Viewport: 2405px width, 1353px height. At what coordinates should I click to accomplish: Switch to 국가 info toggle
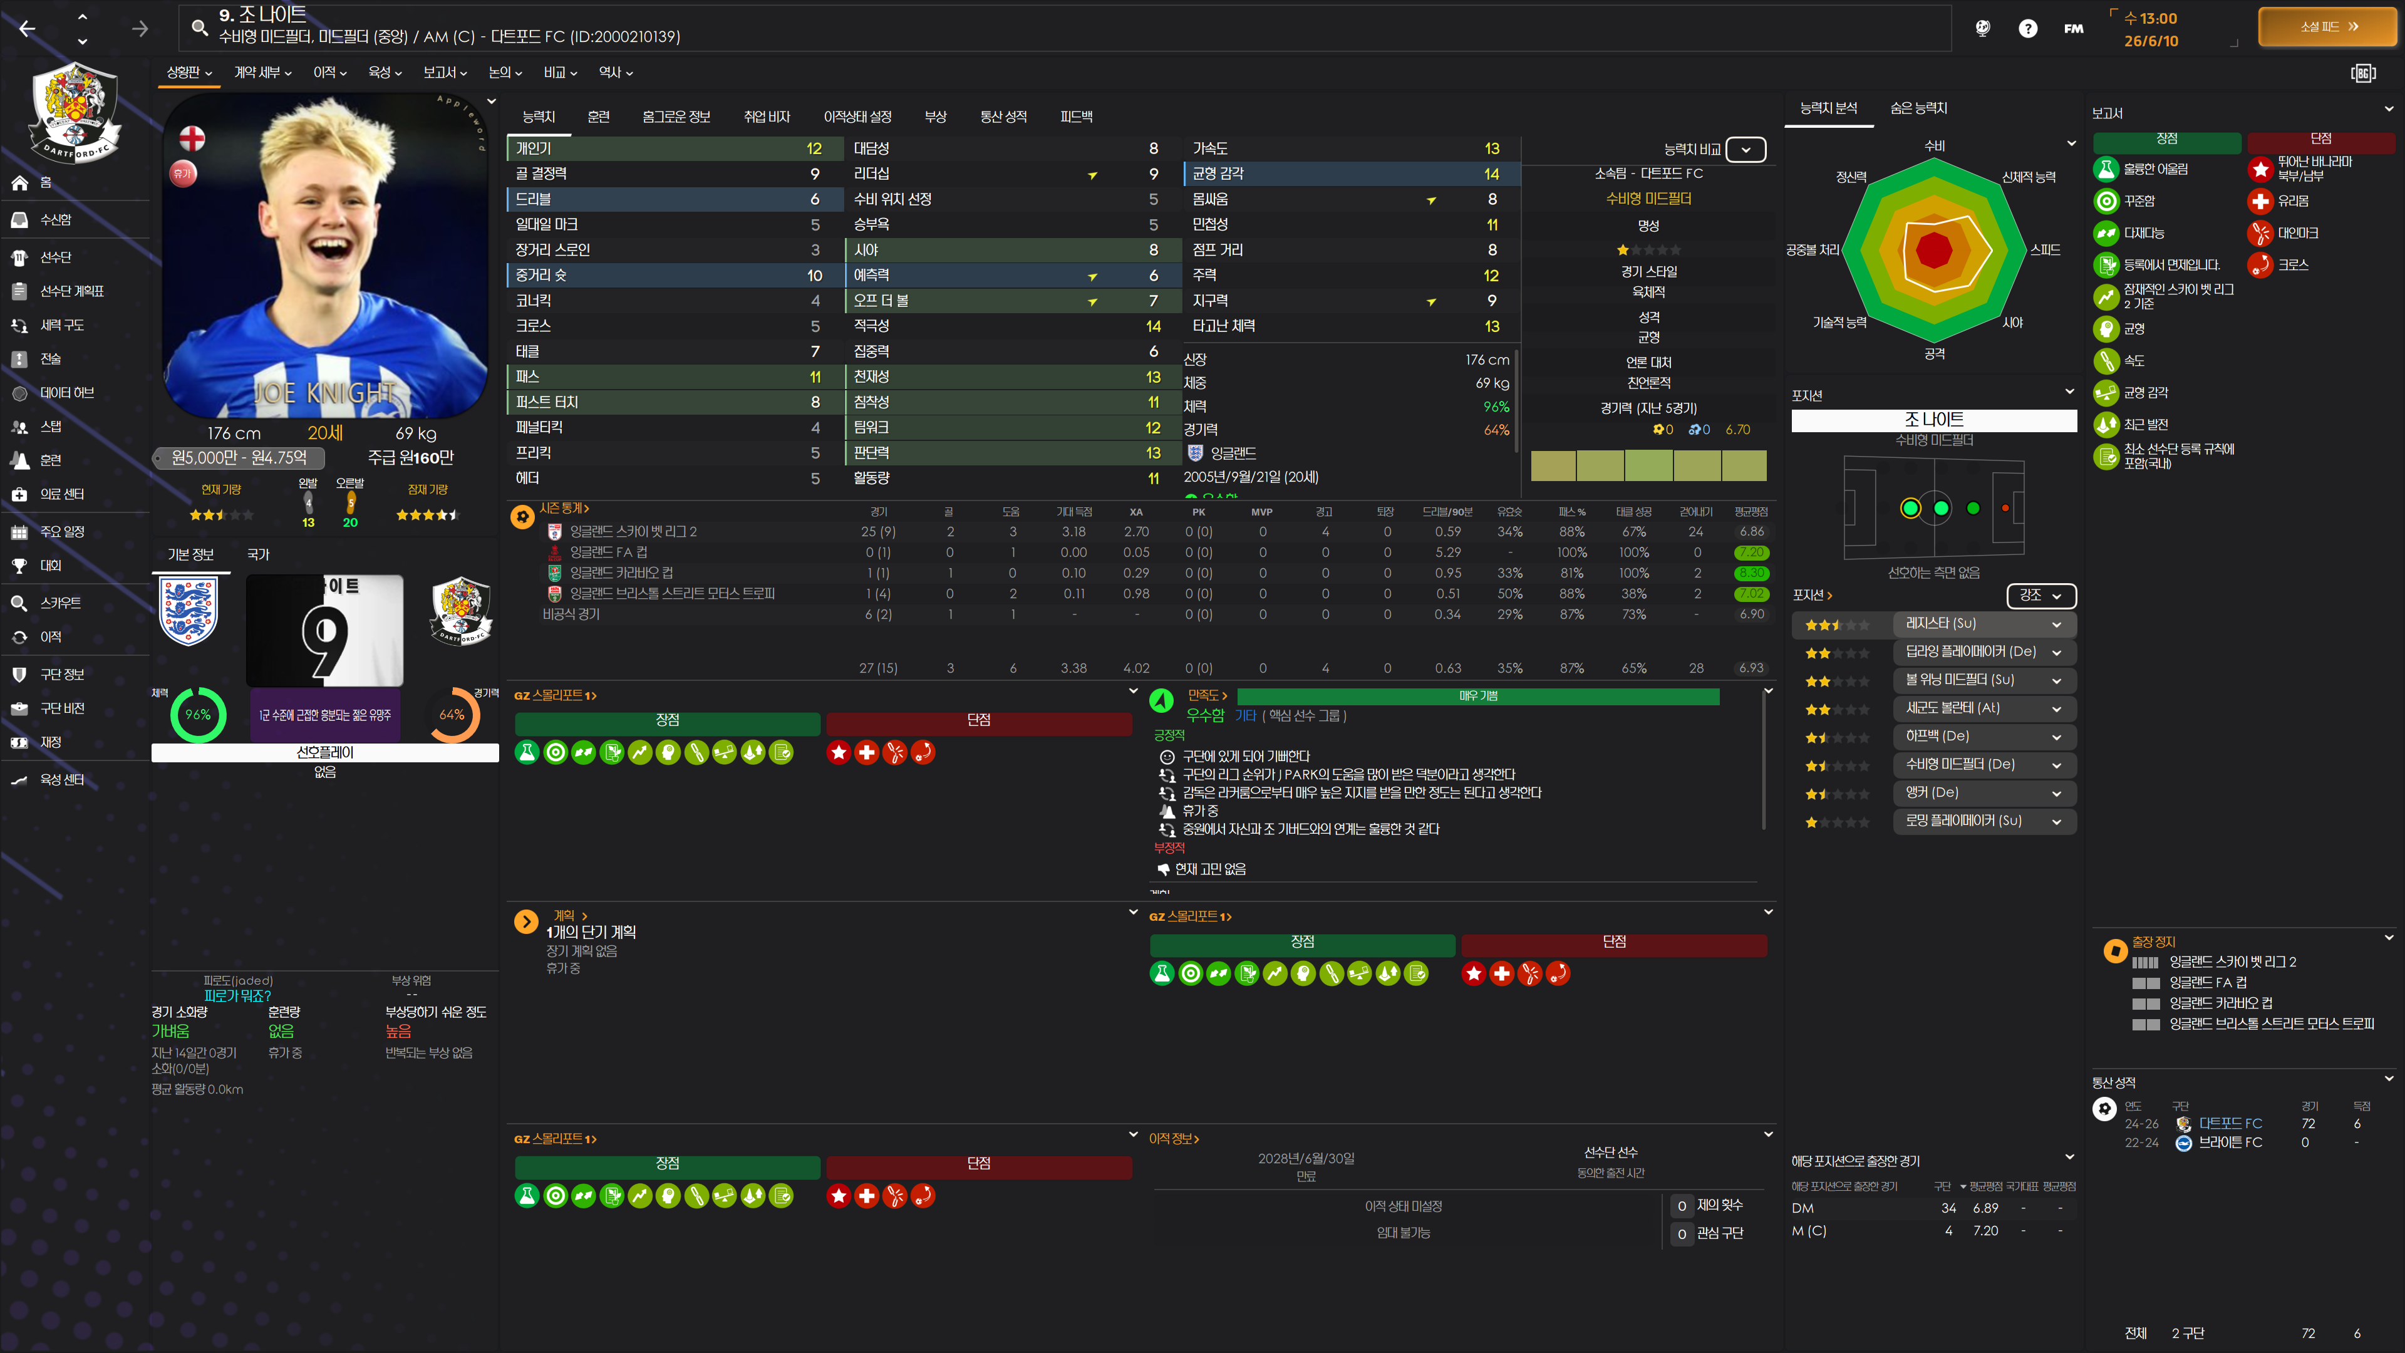click(257, 554)
